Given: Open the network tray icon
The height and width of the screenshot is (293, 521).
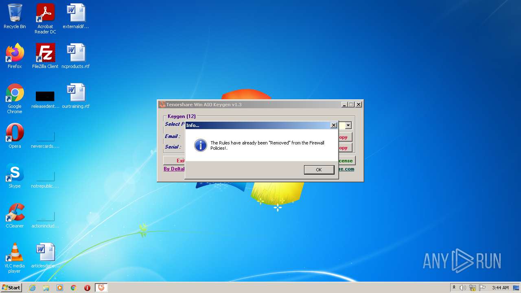Looking at the screenshot, I should point(473,288).
